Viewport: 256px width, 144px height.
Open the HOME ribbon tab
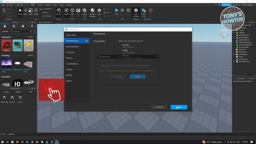click(x=33, y=5)
